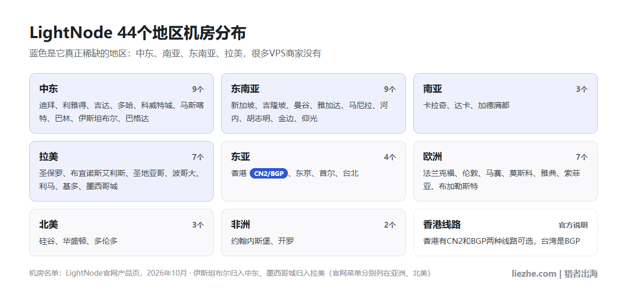Select the 欧洲 card heading
The image size is (627, 308).
[x=433, y=157]
